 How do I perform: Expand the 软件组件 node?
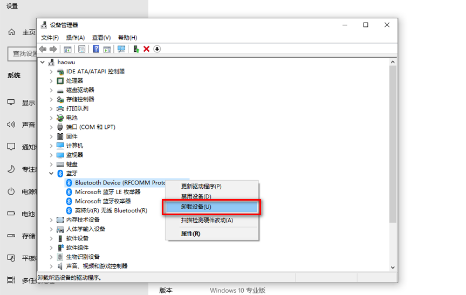coord(51,248)
